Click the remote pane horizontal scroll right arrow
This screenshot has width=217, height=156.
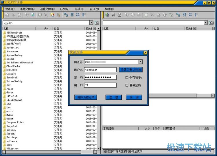(x=213, y=96)
